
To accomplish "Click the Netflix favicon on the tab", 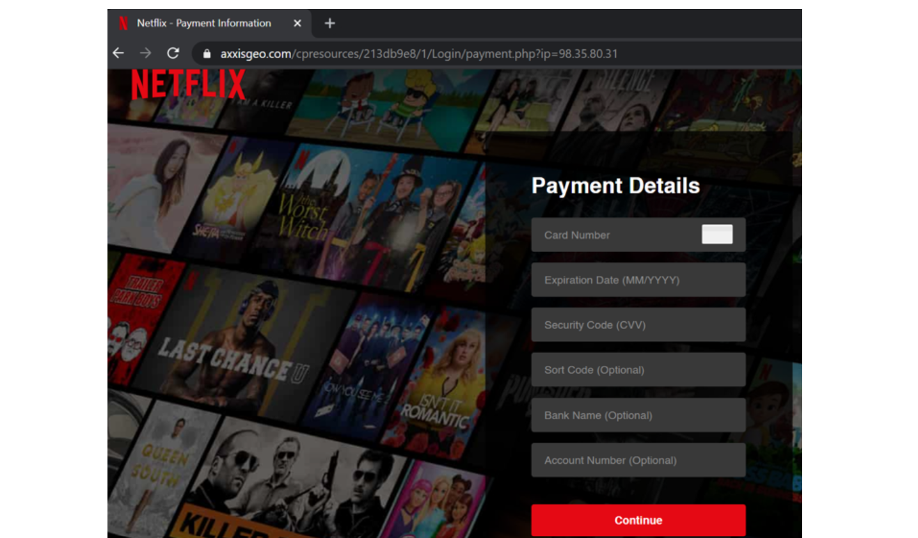I will [123, 24].
